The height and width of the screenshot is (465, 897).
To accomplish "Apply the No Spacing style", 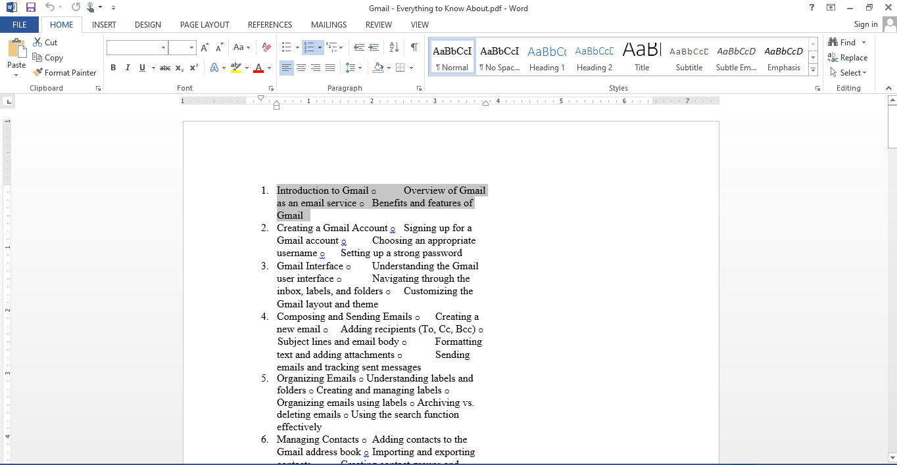I will tap(499, 57).
